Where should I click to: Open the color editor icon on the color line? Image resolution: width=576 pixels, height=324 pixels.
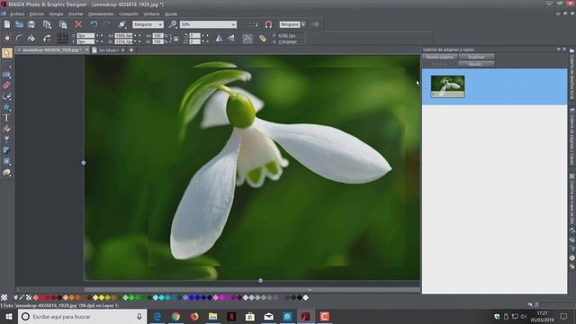click(15, 298)
